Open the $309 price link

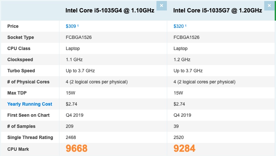tap(71, 26)
